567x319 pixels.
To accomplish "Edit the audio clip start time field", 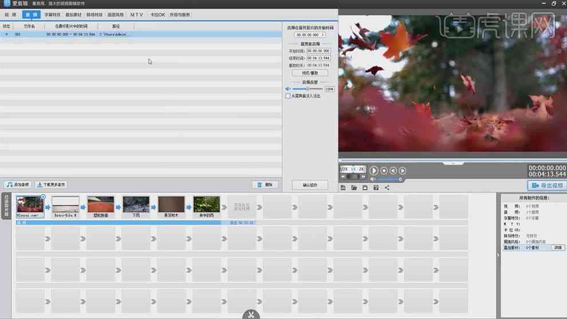I will [x=318, y=51].
